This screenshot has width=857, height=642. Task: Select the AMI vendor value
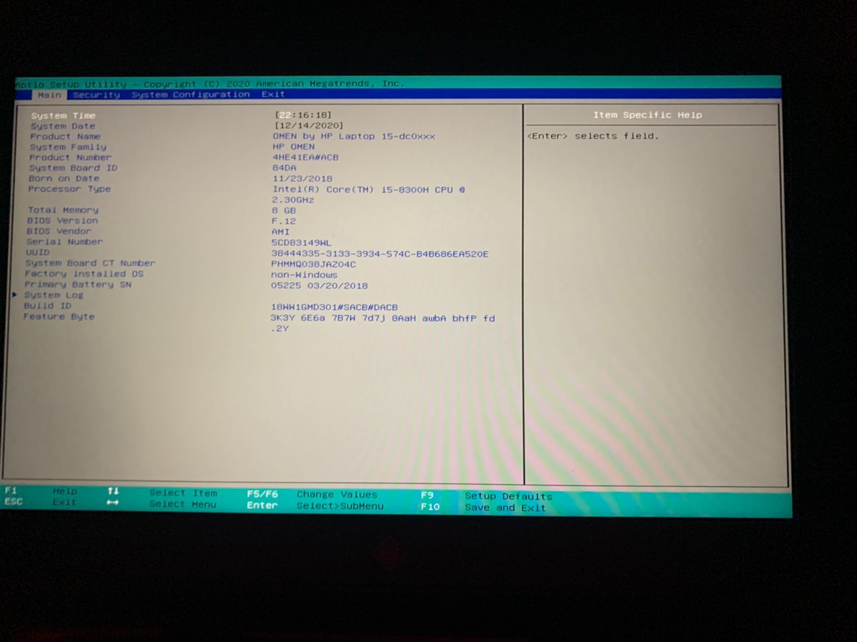[281, 232]
